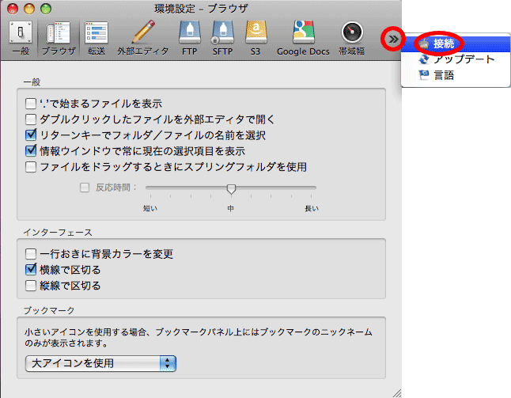511x398 pixels.
Task: Enable スプリングフォルダを使用 checkbox
Action: click(x=31, y=167)
